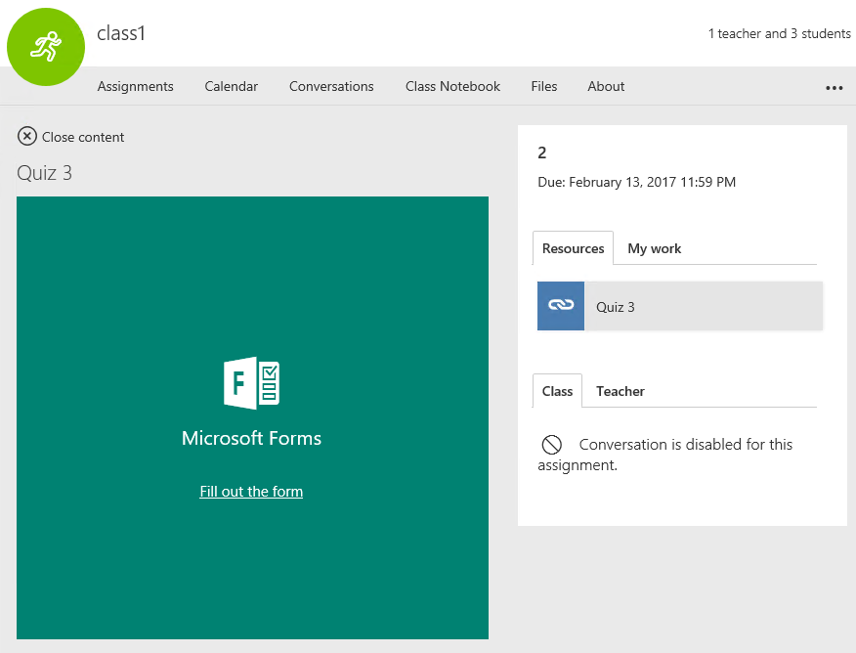Screen dimensions: 856x653
Task: Click the Microsoft Forms text in preview
Action: click(252, 438)
